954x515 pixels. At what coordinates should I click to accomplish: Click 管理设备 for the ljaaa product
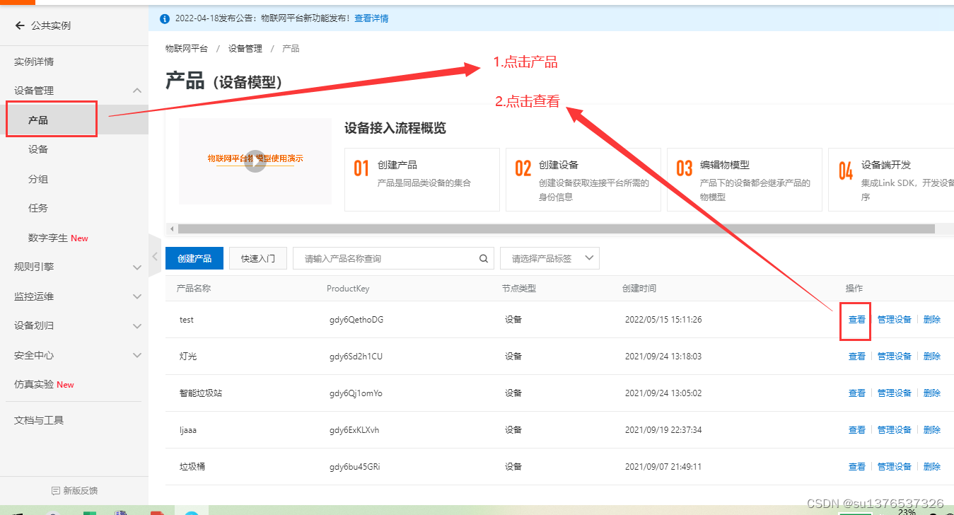click(x=895, y=430)
